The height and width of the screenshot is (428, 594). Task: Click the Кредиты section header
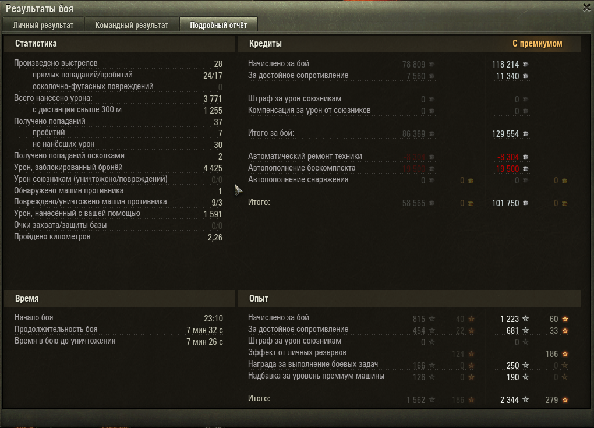click(x=265, y=44)
